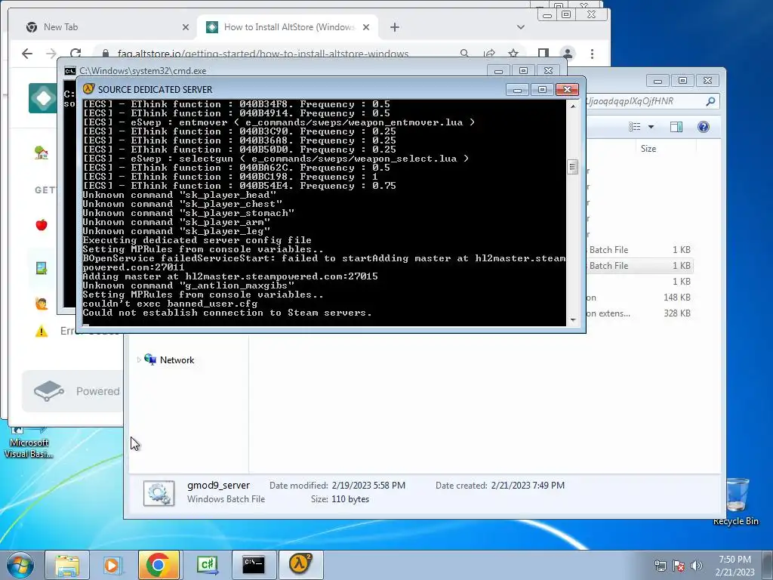Select Network in Explorer navigation pane
The image size is (773, 580).
pyautogui.click(x=177, y=360)
